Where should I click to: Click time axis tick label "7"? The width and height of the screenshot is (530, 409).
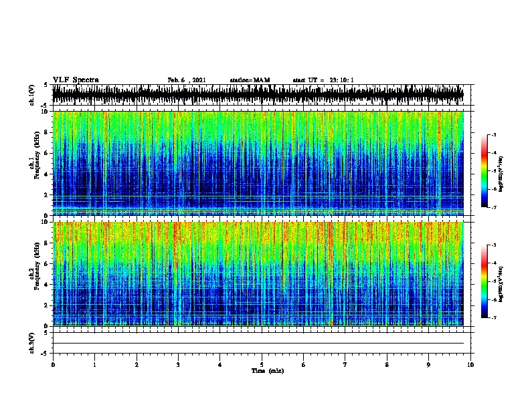[x=345, y=365]
